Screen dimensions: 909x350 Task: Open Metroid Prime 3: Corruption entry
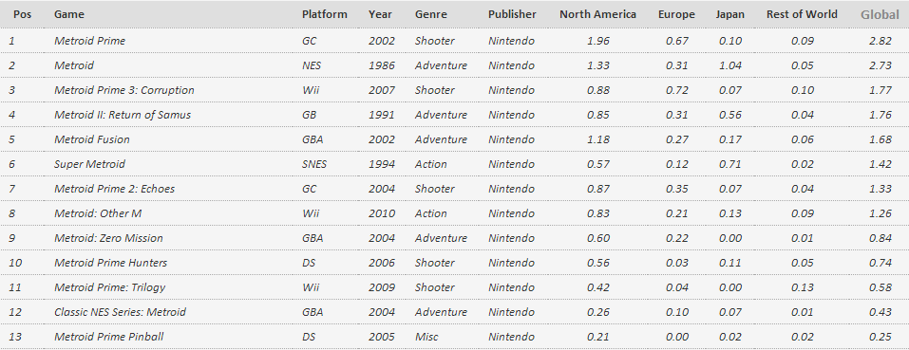click(x=124, y=90)
